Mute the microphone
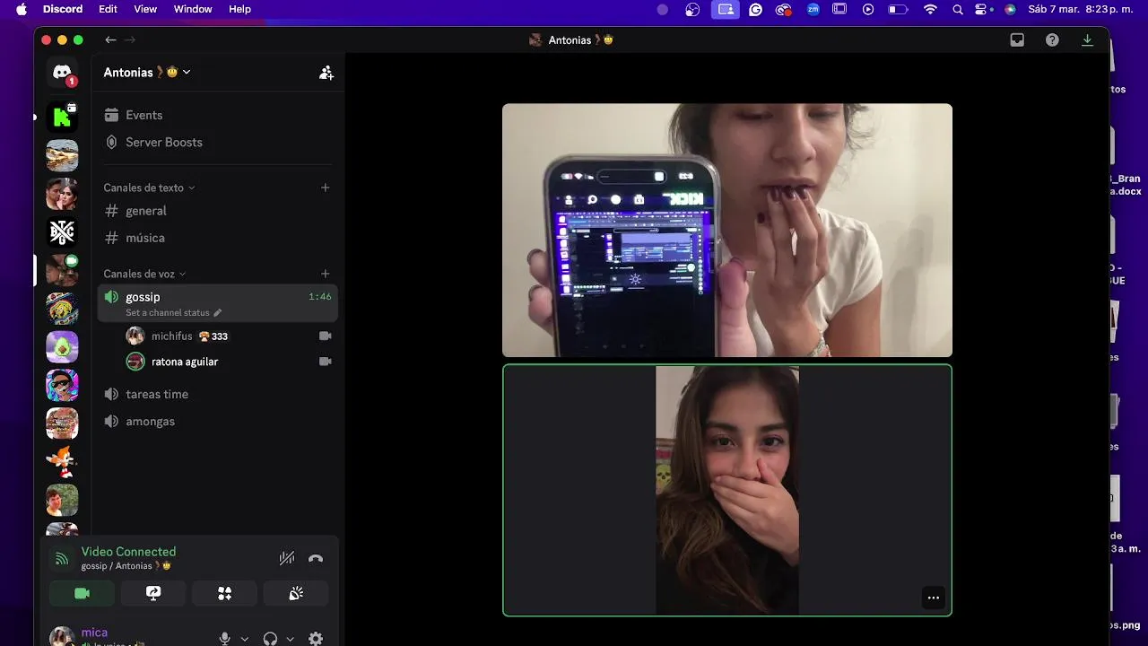The image size is (1148, 646). (x=225, y=639)
